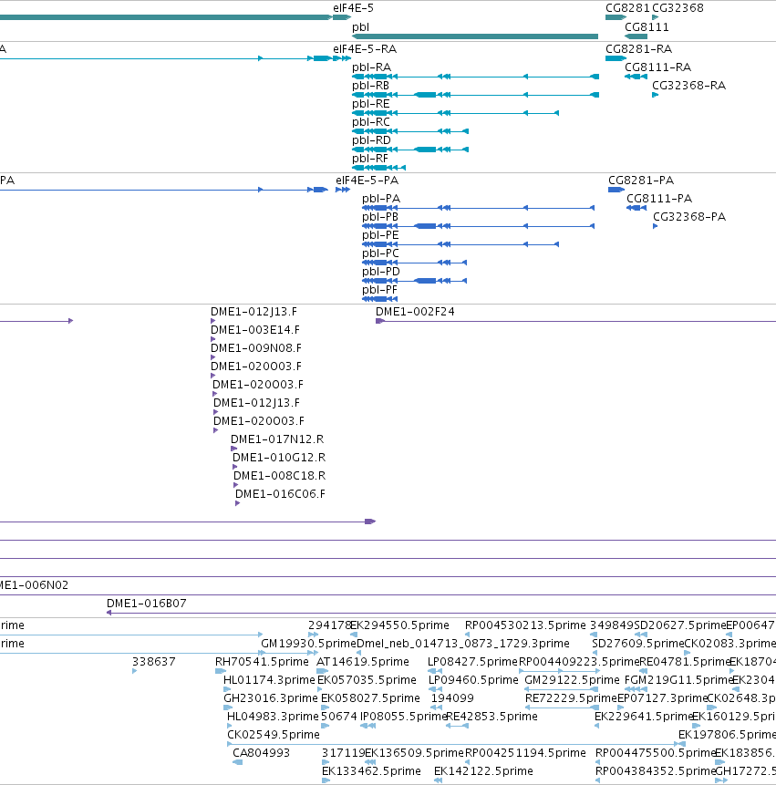Select the pbl-RE transcript label
776x785 pixels.
click(370, 104)
